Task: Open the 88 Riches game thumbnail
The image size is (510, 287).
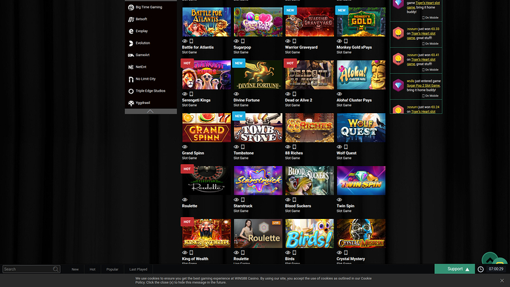Action: pyautogui.click(x=310, y=127)
